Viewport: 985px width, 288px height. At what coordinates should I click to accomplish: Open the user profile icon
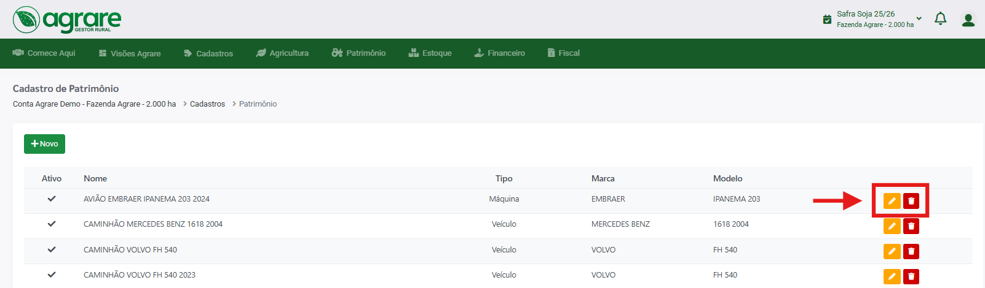pos(968,20)
